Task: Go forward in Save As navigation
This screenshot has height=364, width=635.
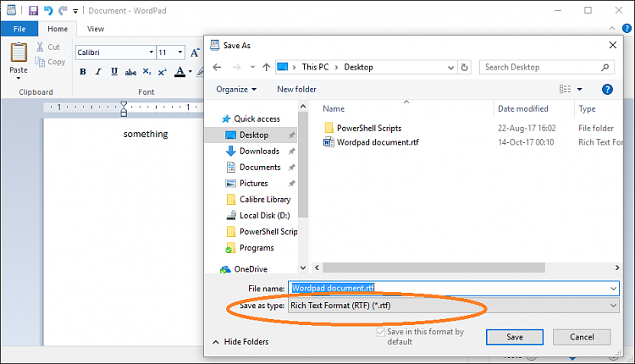Action: click(x=236, y=67)
